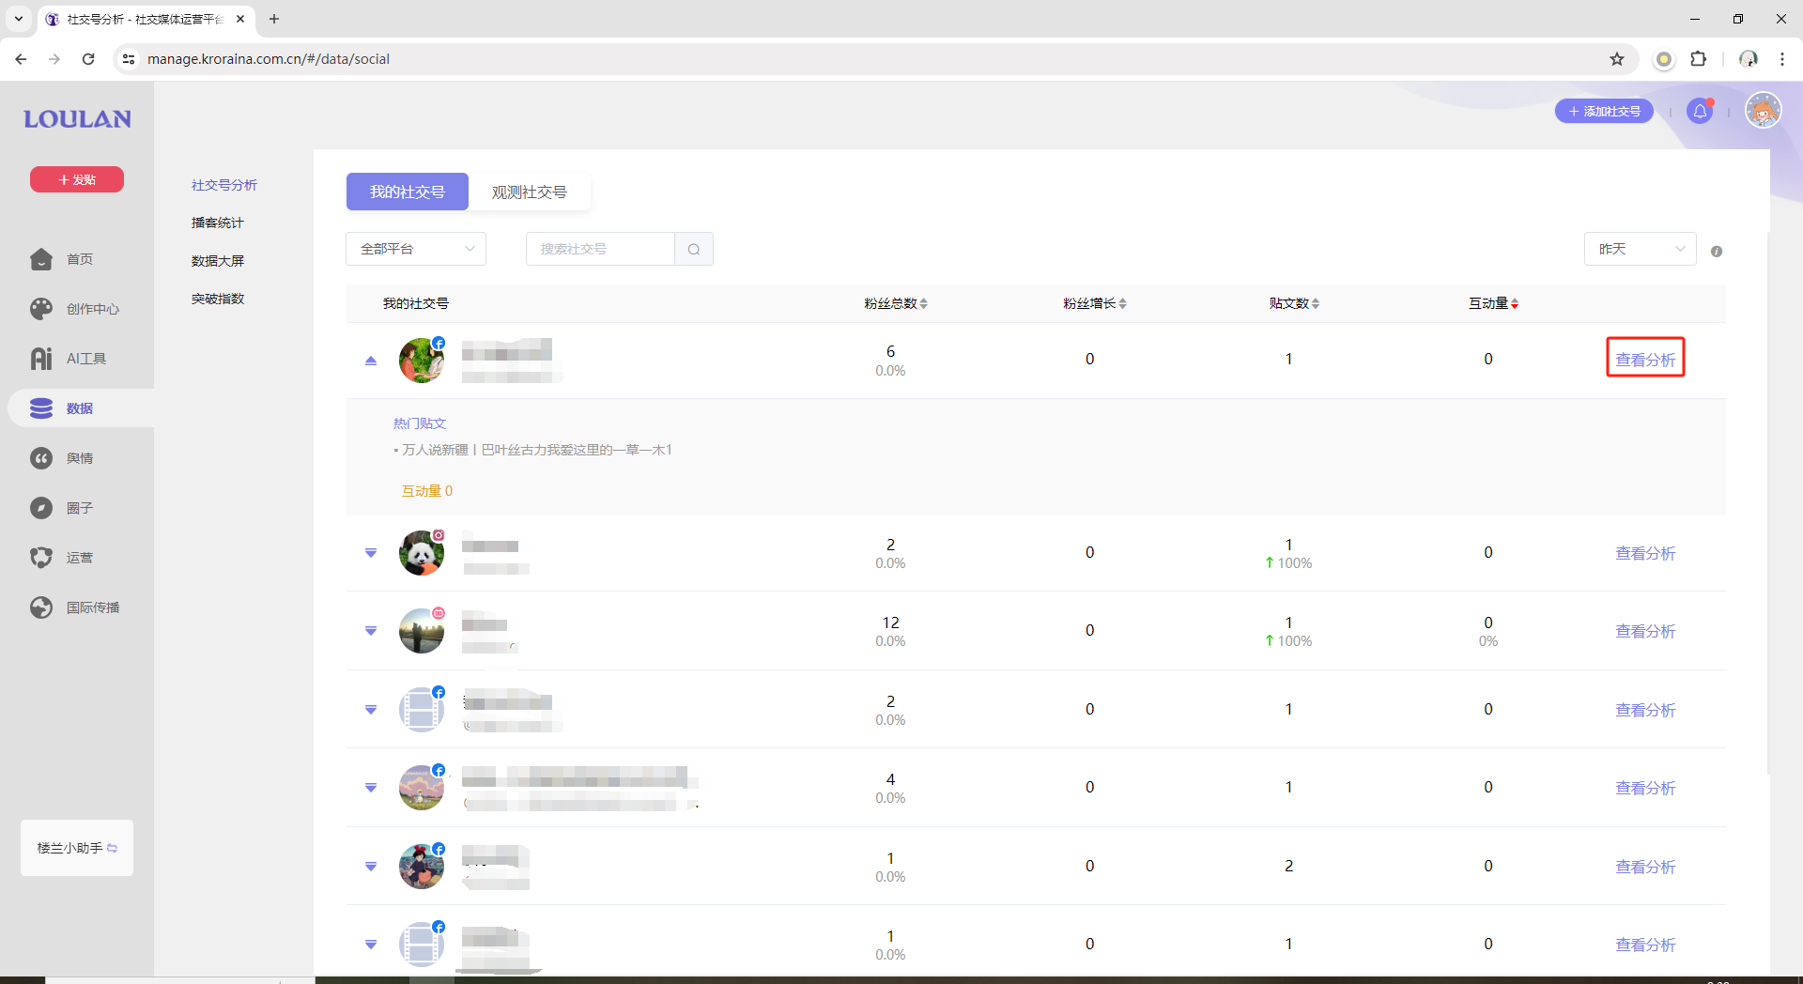This screenshot has height=984, width=1803.
Task: Open 播客统计 in the submenu
Action: point(217,223)
